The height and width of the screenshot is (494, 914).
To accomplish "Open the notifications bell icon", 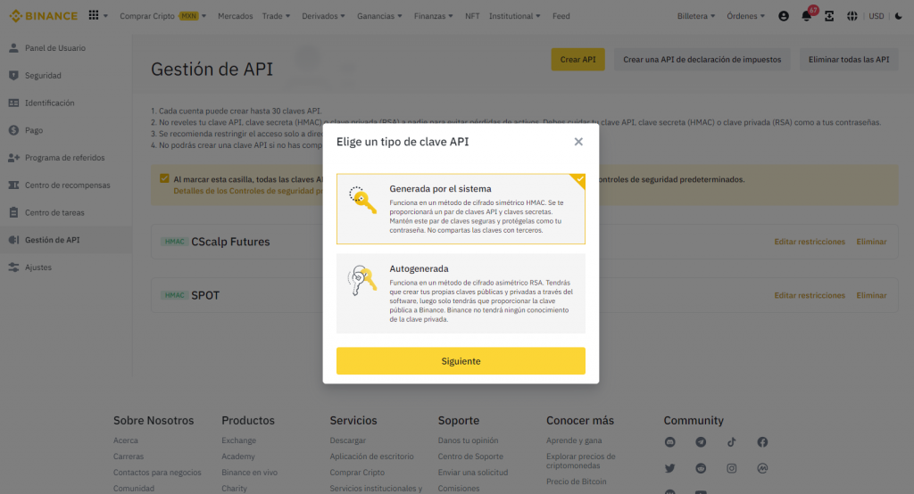I will pyautogui.click(x=807, y=16).
